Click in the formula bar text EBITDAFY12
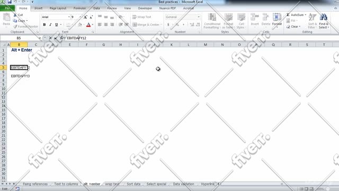This screenshot has height=191, width=339. (76, 38)
